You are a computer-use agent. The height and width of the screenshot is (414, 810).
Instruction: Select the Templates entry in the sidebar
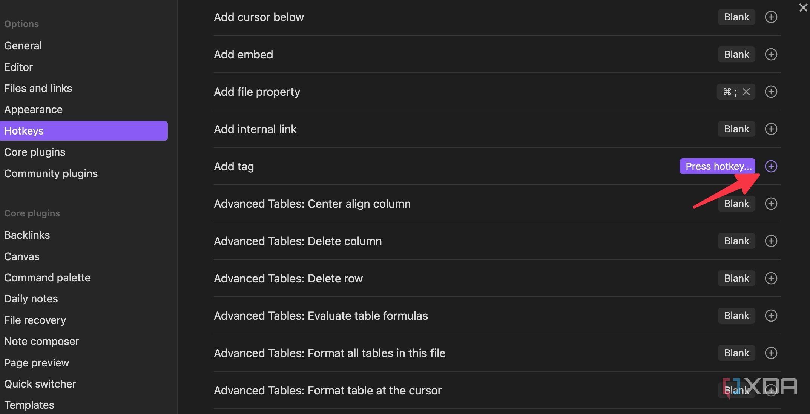tap(29, 405)
